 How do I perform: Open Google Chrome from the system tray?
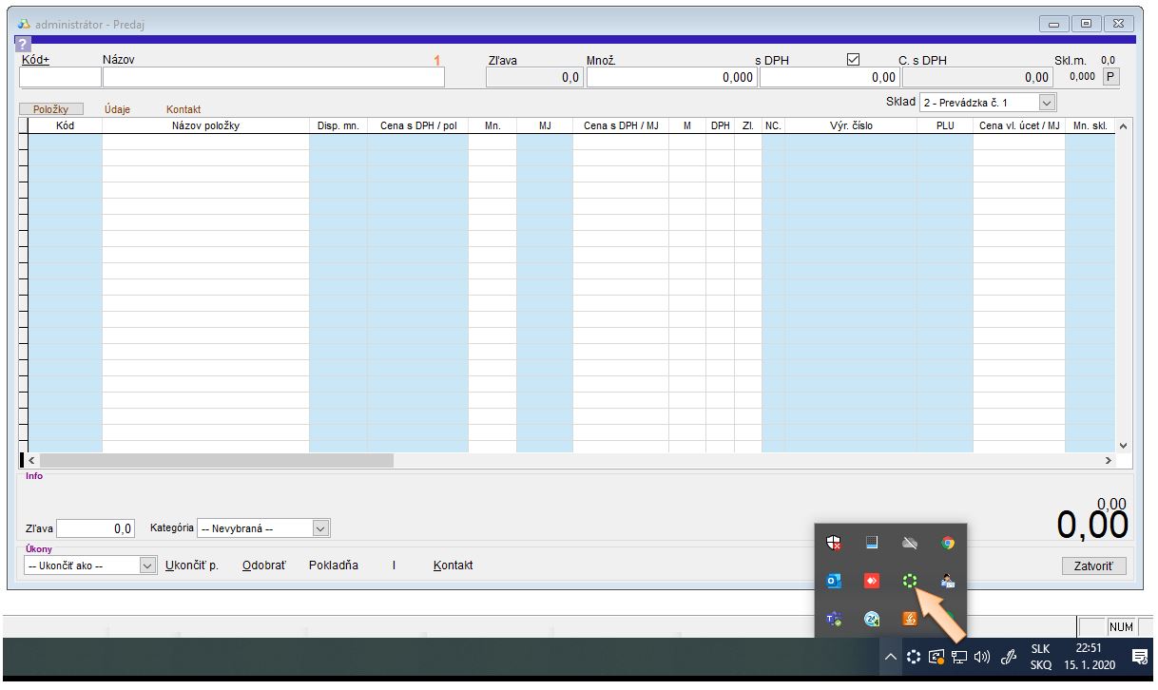tap(948, 544)
